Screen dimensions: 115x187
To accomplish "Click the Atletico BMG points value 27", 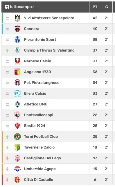I will pyautogui.click(x=95, y=104).
